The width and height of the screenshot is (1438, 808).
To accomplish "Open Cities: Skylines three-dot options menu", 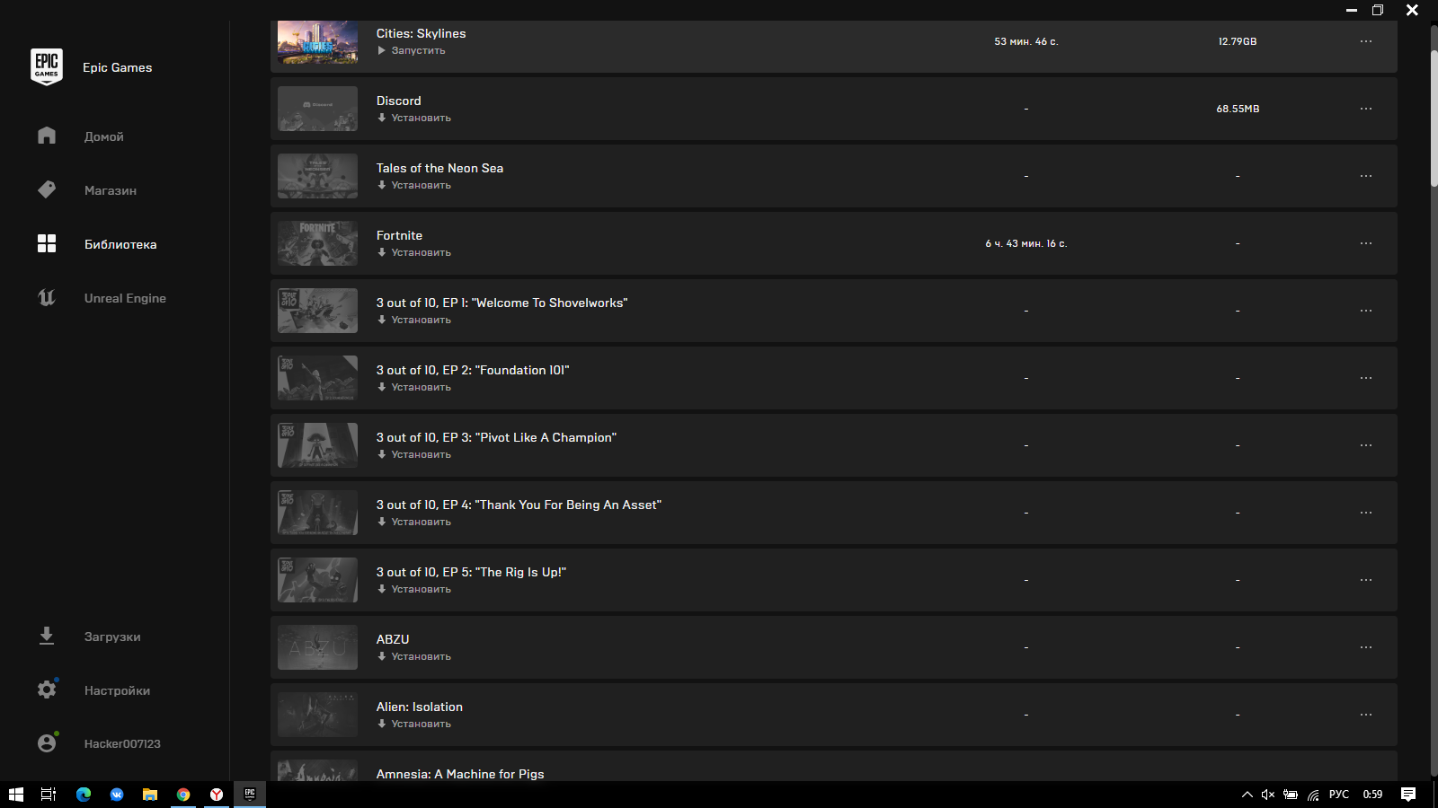I will 1366,41.
